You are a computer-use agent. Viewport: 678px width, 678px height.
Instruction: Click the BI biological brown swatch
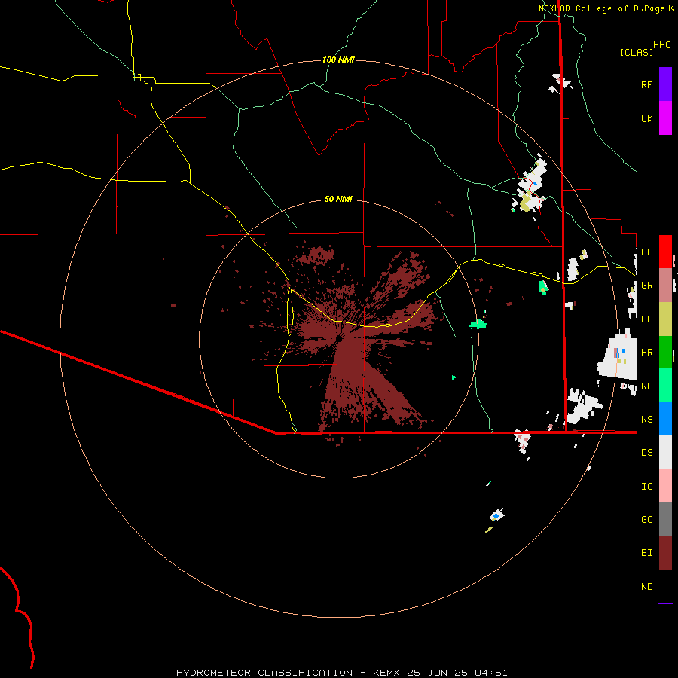pos(665,553)
